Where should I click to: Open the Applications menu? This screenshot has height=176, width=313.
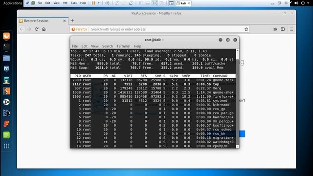tap(13, 3)
